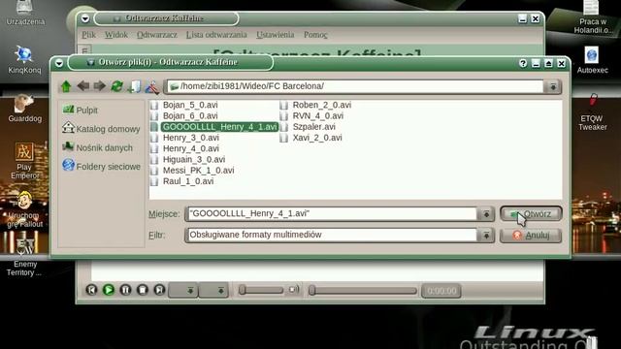The height and width of the screenshot is (349, 621).
Task: Click the dialog help question-mark button
Action: tap(523, 63)
